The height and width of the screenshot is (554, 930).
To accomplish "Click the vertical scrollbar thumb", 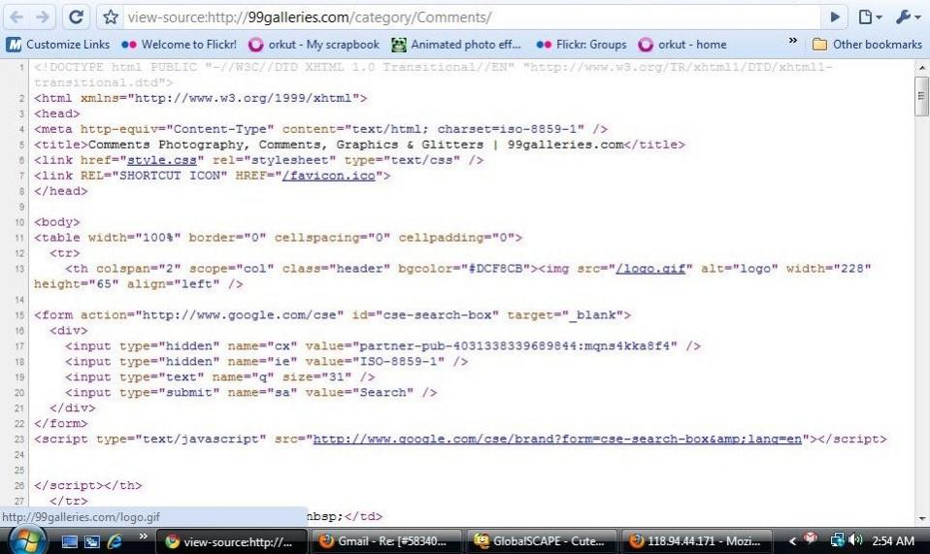I will click(x=921, y=95).
